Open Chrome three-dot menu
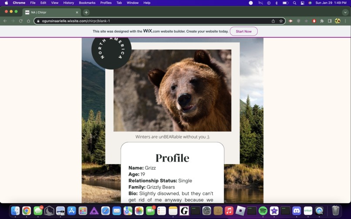This screenshot has width=351, height=219. coord(345,21)
